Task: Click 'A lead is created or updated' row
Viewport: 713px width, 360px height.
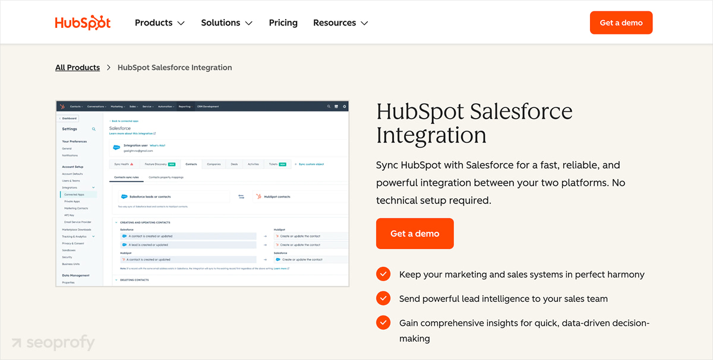Action: coord(188,244)
